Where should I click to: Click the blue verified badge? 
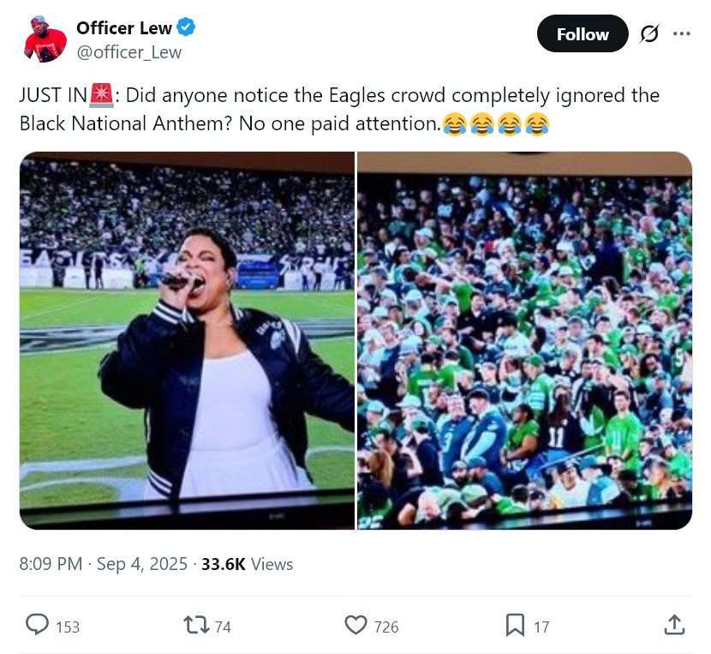tap(187, 27)
